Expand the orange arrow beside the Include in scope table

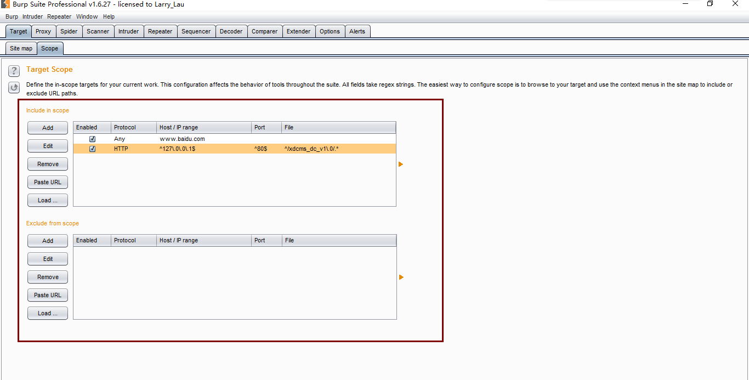[401, 164]
